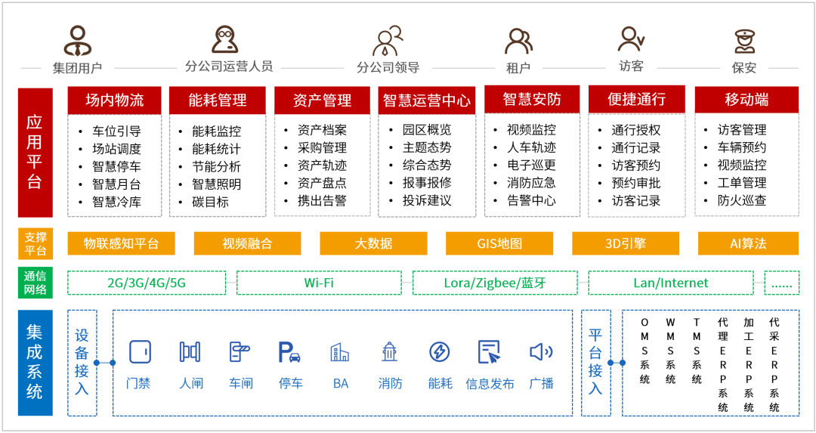Click the 集成系统 blue side label
The width and height of the screenshot is (816, 433).
[35, 363]
